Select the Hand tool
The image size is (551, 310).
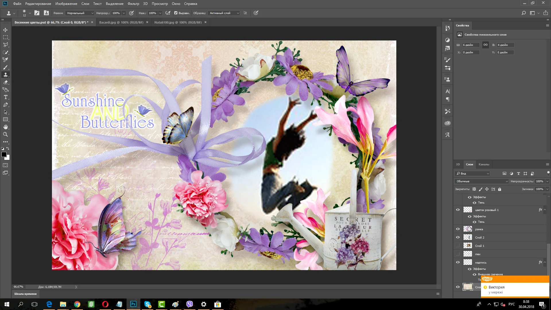point(5,127)
